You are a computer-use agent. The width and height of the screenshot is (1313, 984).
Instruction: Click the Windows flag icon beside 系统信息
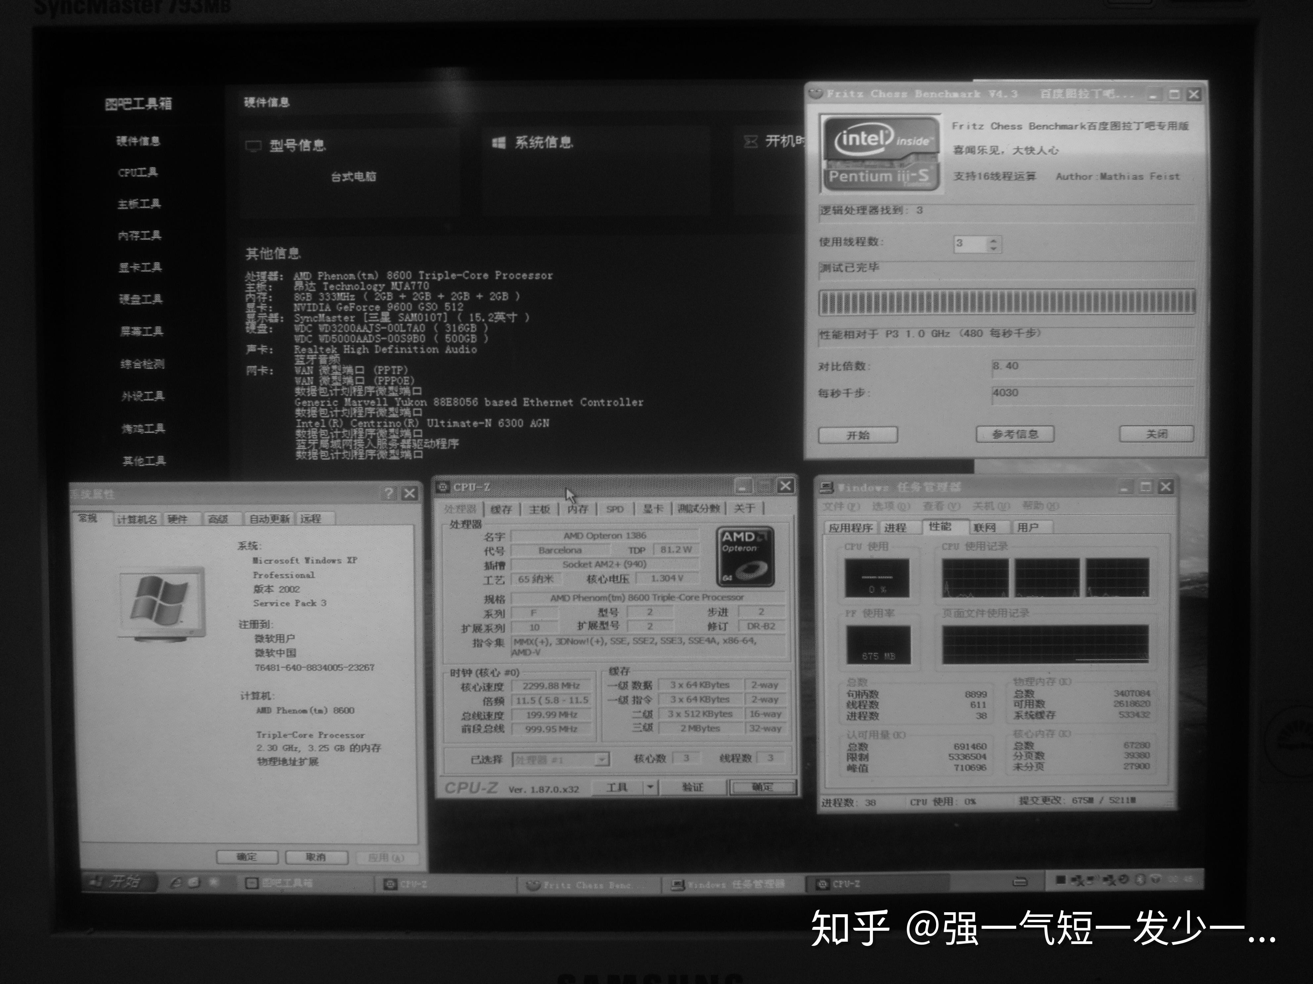[x=499, y=143]
